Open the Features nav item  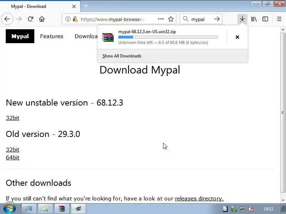51,36
